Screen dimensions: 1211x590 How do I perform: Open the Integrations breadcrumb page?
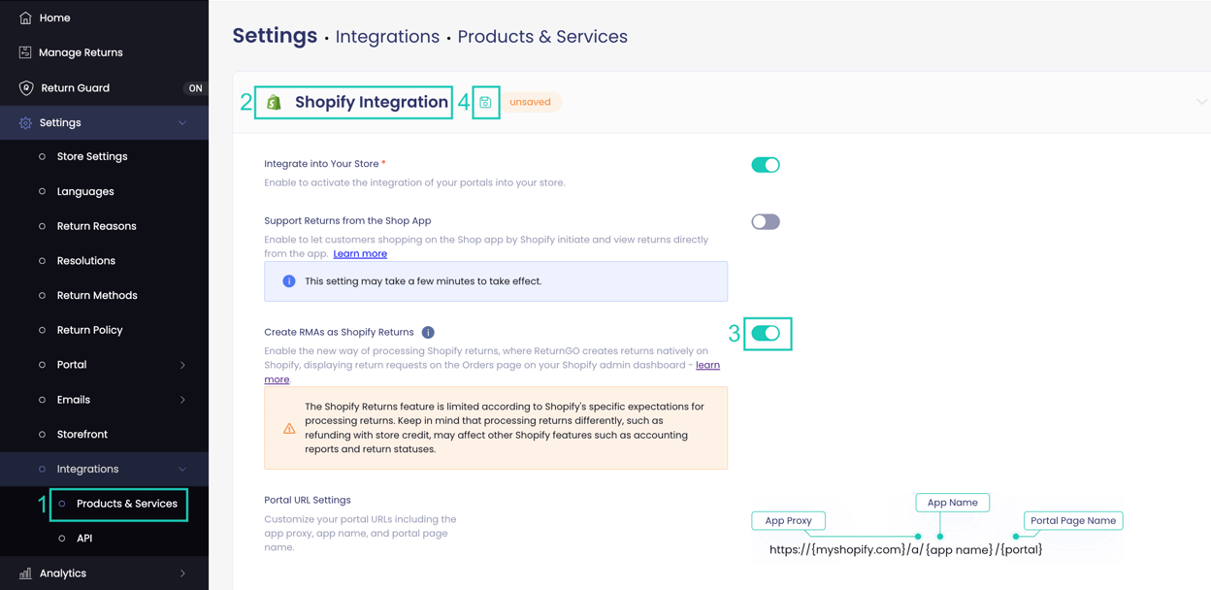pos(387,37)
